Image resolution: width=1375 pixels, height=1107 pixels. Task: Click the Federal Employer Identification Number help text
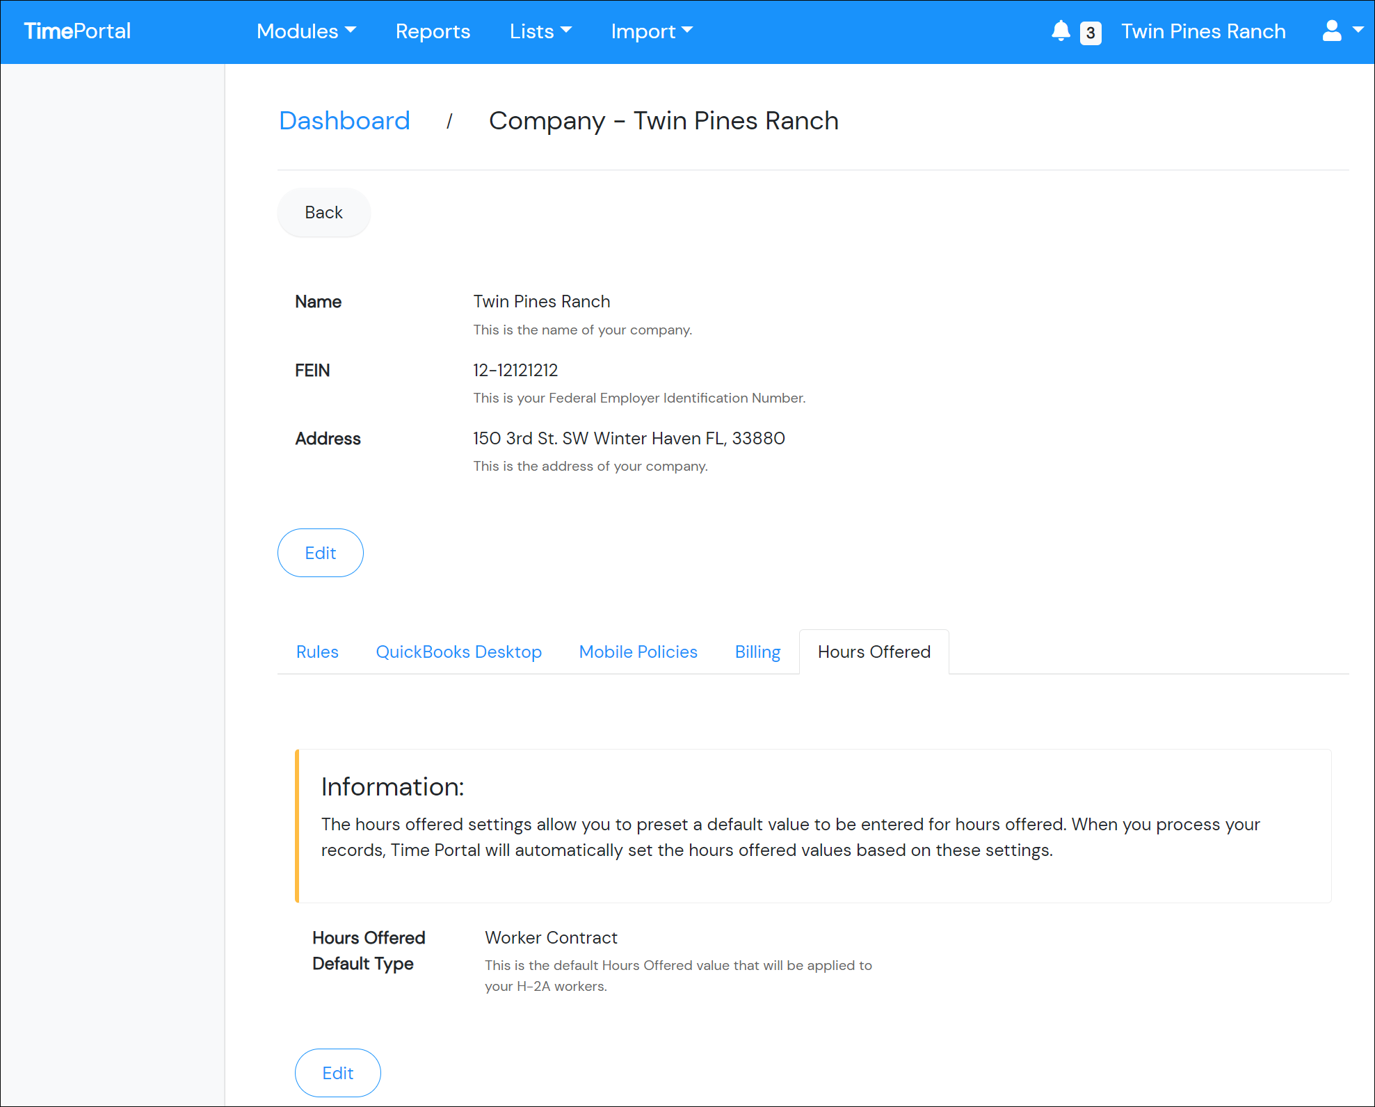click(x=639, y=398)
